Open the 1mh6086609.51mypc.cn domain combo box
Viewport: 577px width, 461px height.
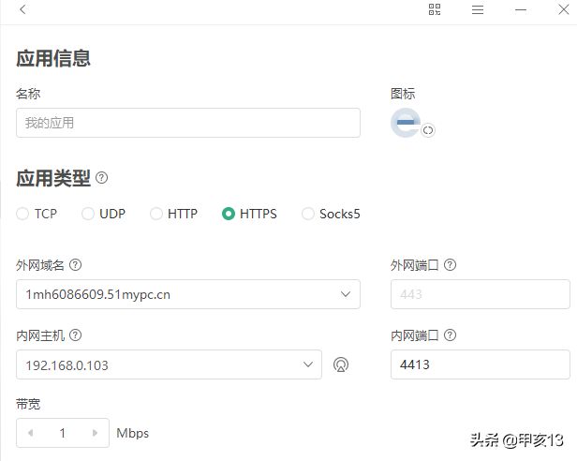pos(188,294)
